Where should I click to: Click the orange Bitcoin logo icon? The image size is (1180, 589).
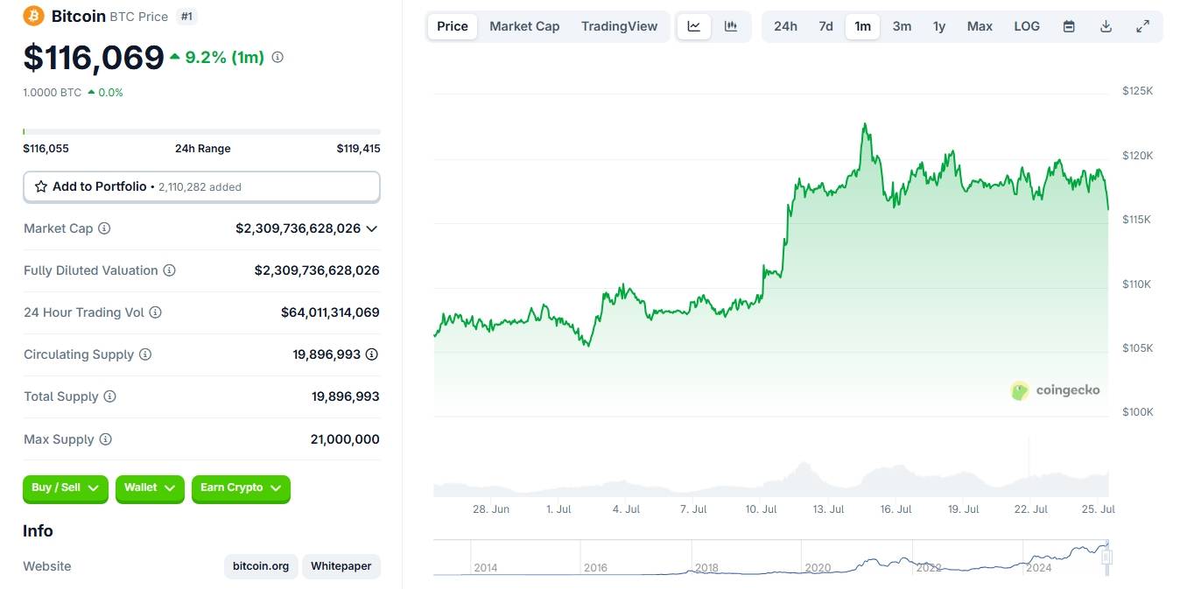click(x=33, y=16)
